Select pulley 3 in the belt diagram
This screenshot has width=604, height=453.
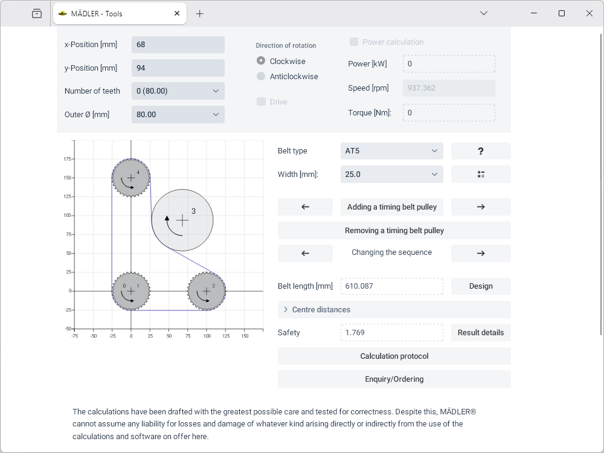coord(182,220)
